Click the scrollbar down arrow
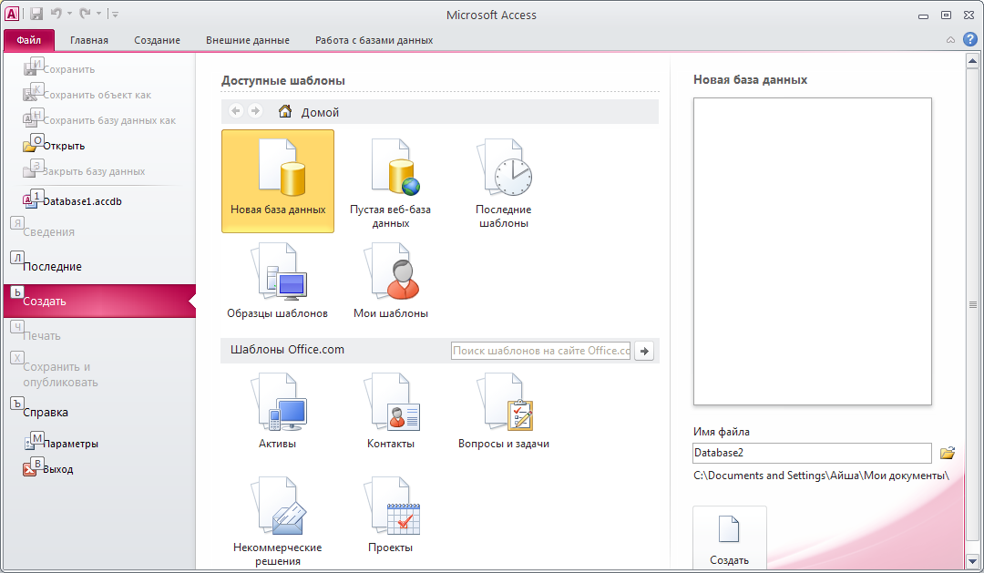The image size is (984, 573). click(x=973, y=561)
